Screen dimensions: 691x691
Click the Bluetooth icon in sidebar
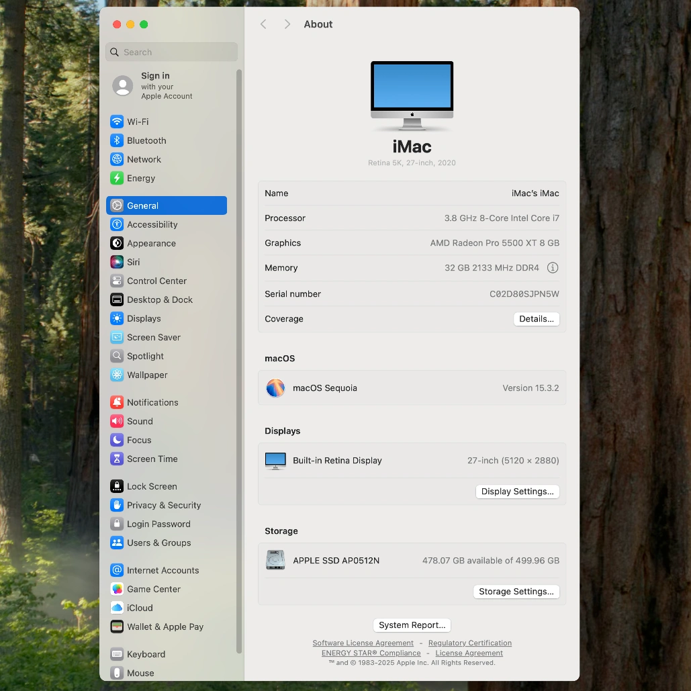point(117,140)
